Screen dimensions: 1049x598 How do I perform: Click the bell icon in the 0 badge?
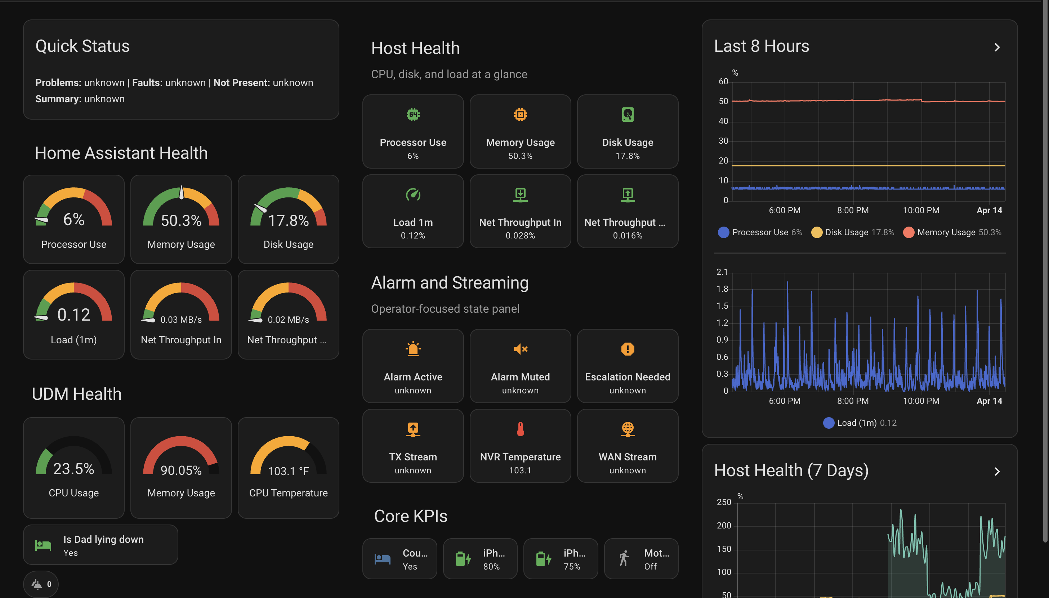click(x=37, y=584)
